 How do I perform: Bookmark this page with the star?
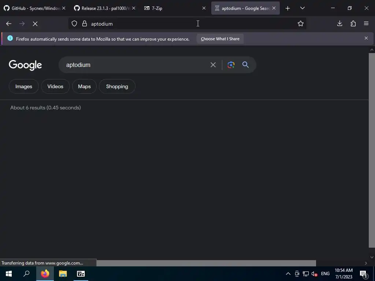(301, 23)
